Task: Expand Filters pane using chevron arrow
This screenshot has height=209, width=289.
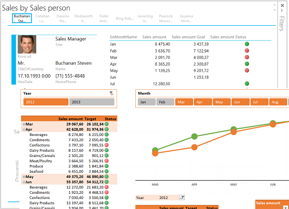Action: coord(282,11)
